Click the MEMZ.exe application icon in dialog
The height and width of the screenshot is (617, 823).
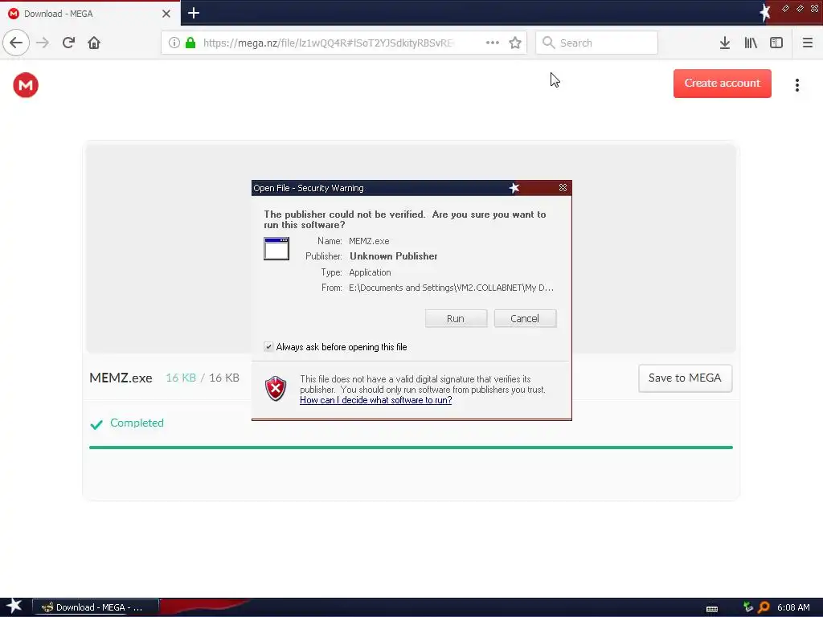click(x=276, y=249)
